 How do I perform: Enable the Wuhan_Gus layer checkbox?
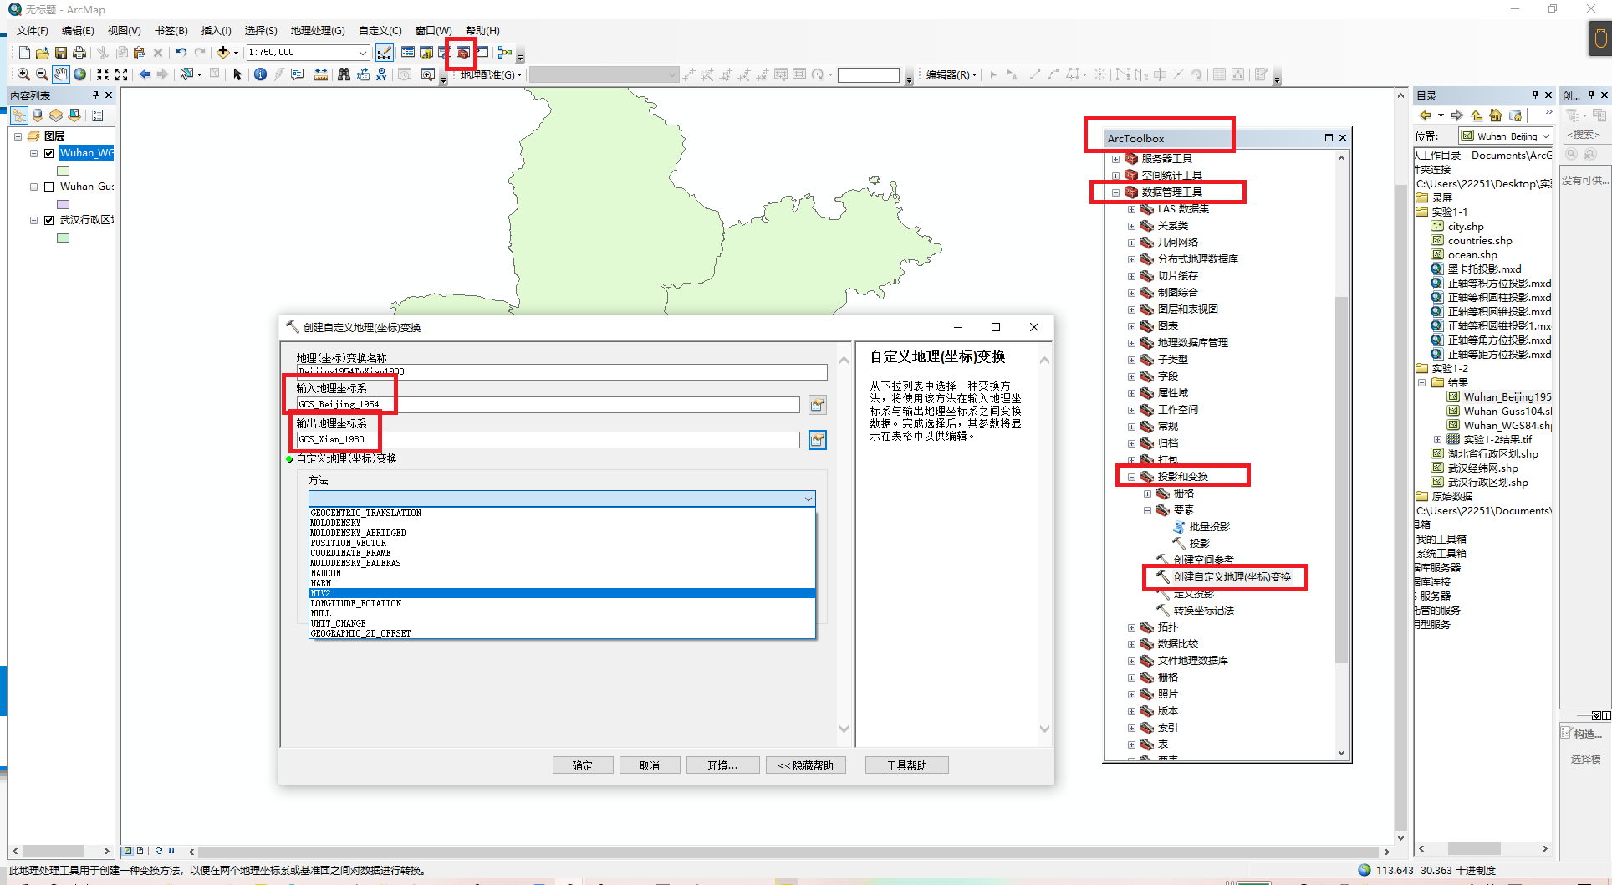[49, 187]
